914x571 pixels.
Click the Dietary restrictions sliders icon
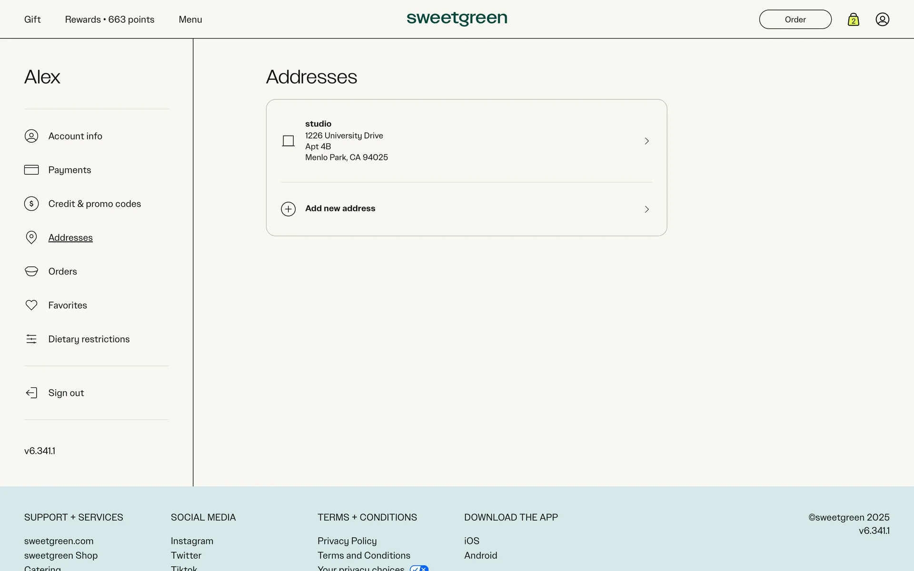pyautogui.click(x=31, y=339)
